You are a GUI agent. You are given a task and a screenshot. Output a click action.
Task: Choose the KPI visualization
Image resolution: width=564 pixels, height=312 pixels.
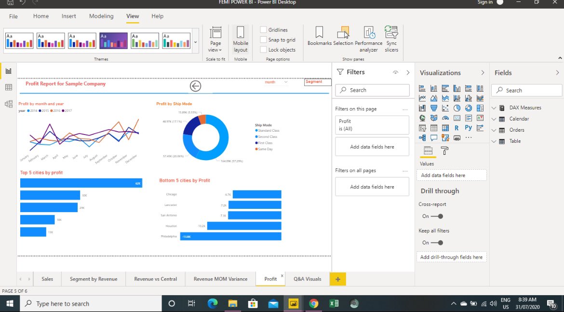(480, 118)
